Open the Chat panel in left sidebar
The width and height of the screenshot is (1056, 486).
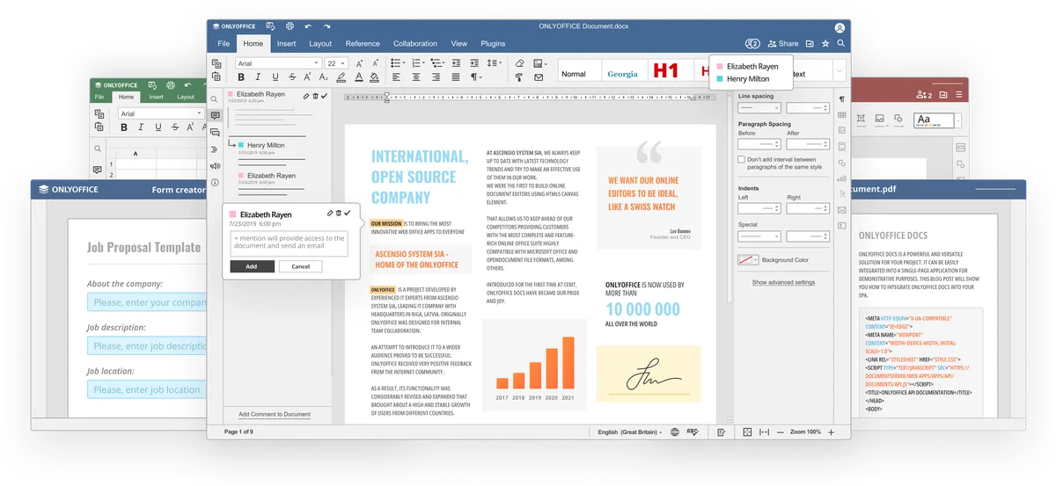(215, 133)
